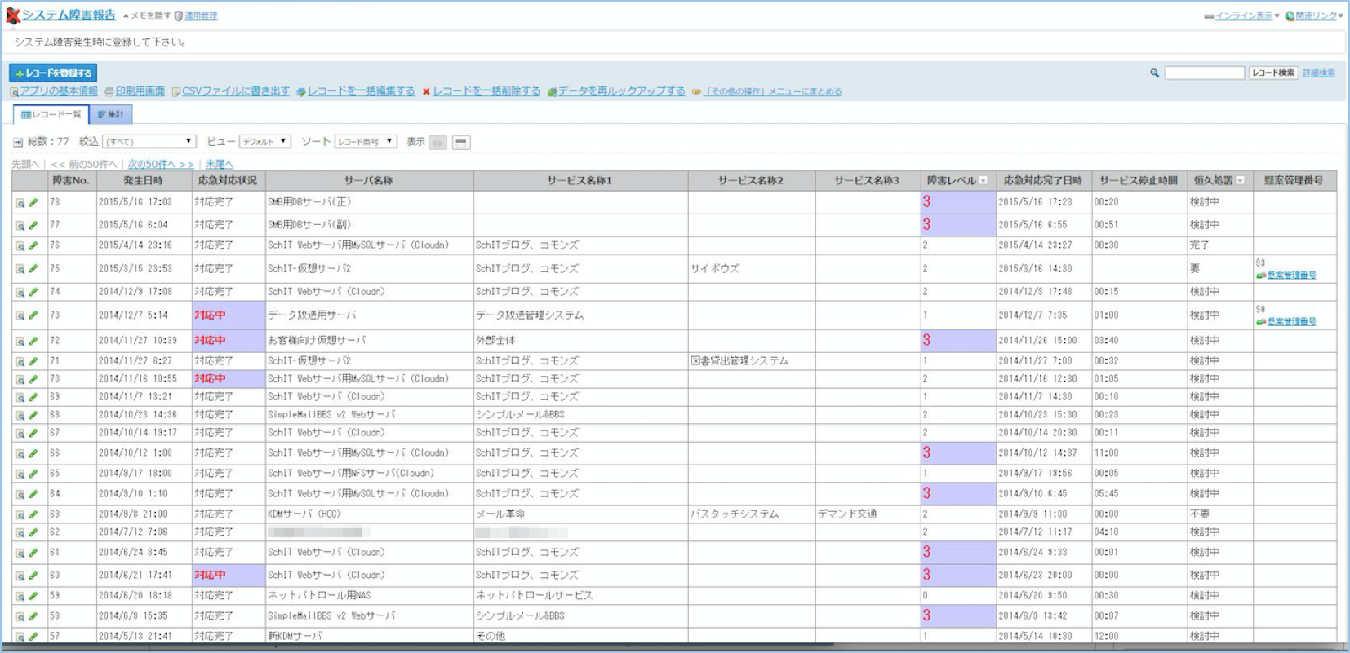
Task: Click the レコードを登録する button
Action: [54, 73]
